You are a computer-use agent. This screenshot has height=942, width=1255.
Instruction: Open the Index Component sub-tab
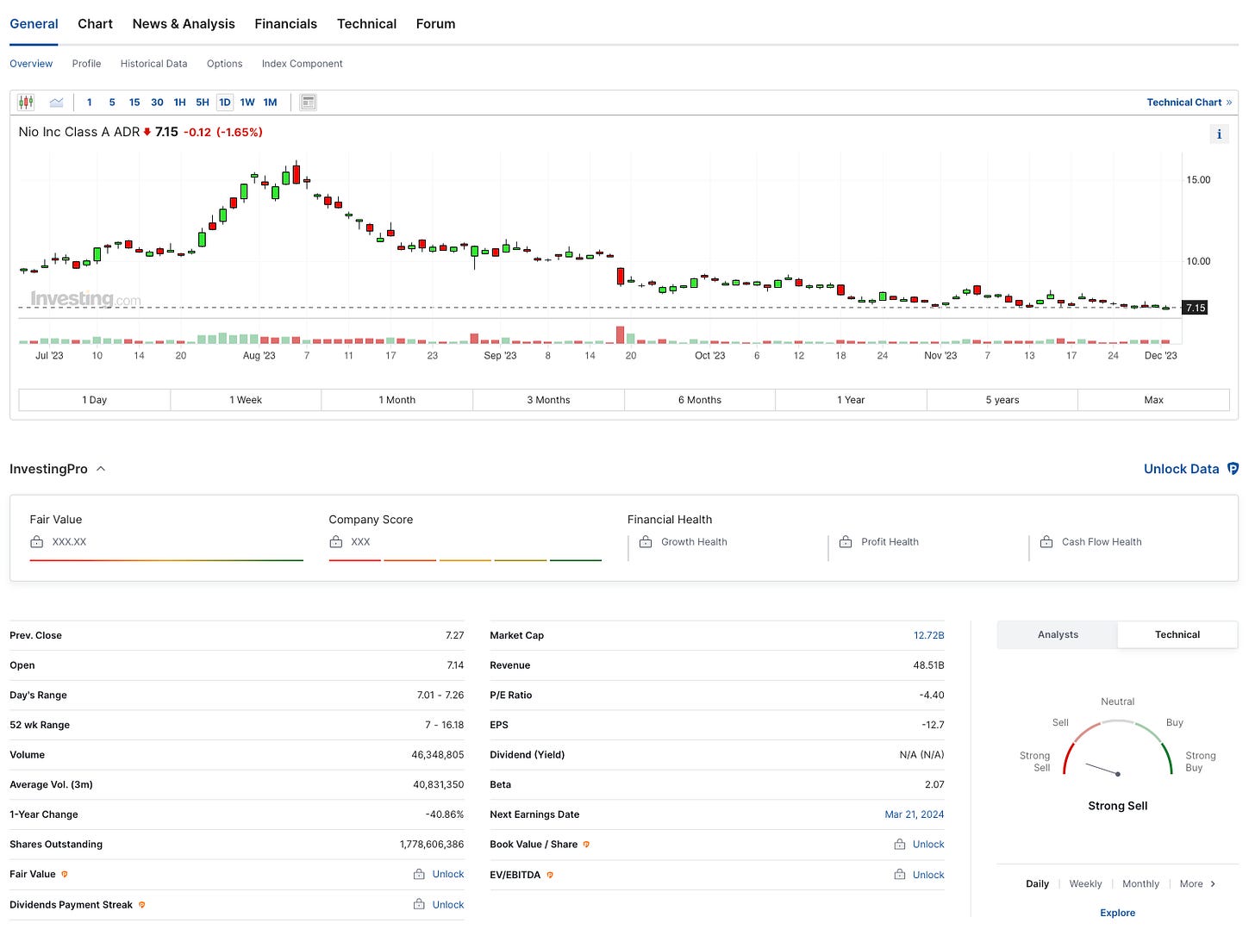[x=302, y=64]
